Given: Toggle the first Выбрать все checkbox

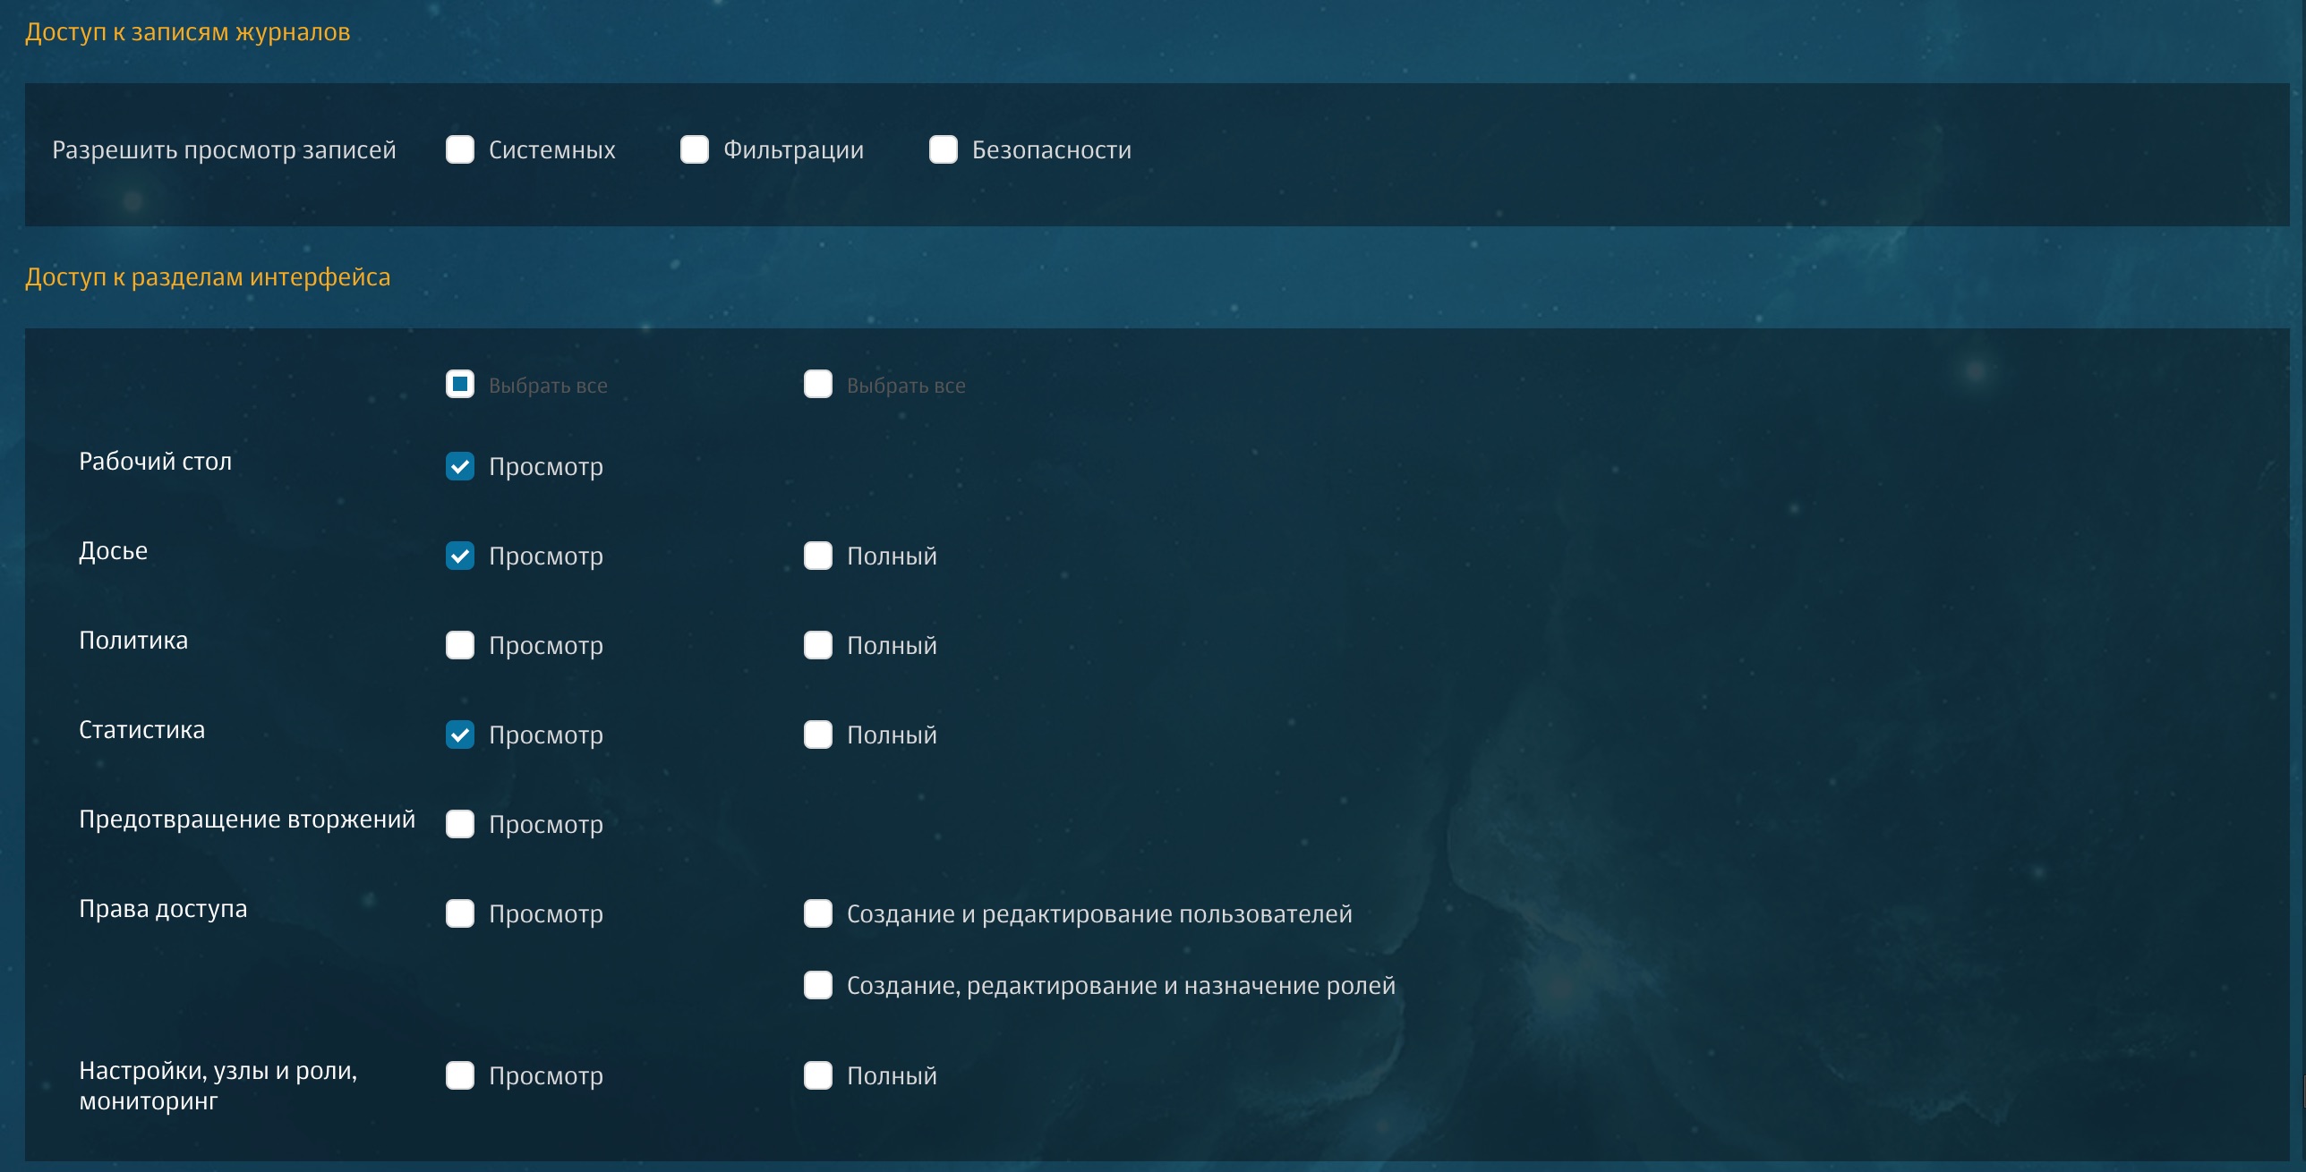Looking at the screenshot, I should click(460, 385).
